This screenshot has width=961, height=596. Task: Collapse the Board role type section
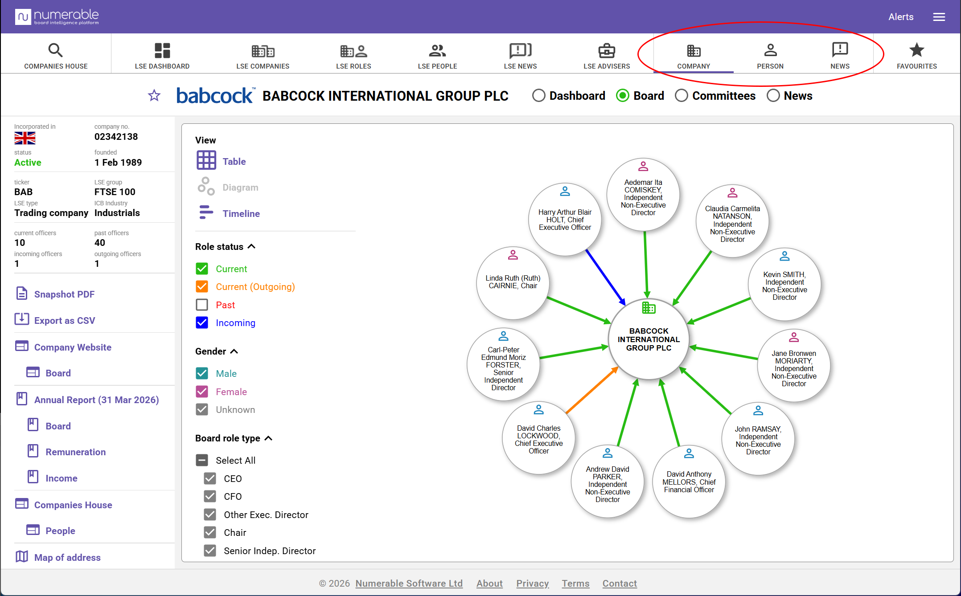point(268,438)
